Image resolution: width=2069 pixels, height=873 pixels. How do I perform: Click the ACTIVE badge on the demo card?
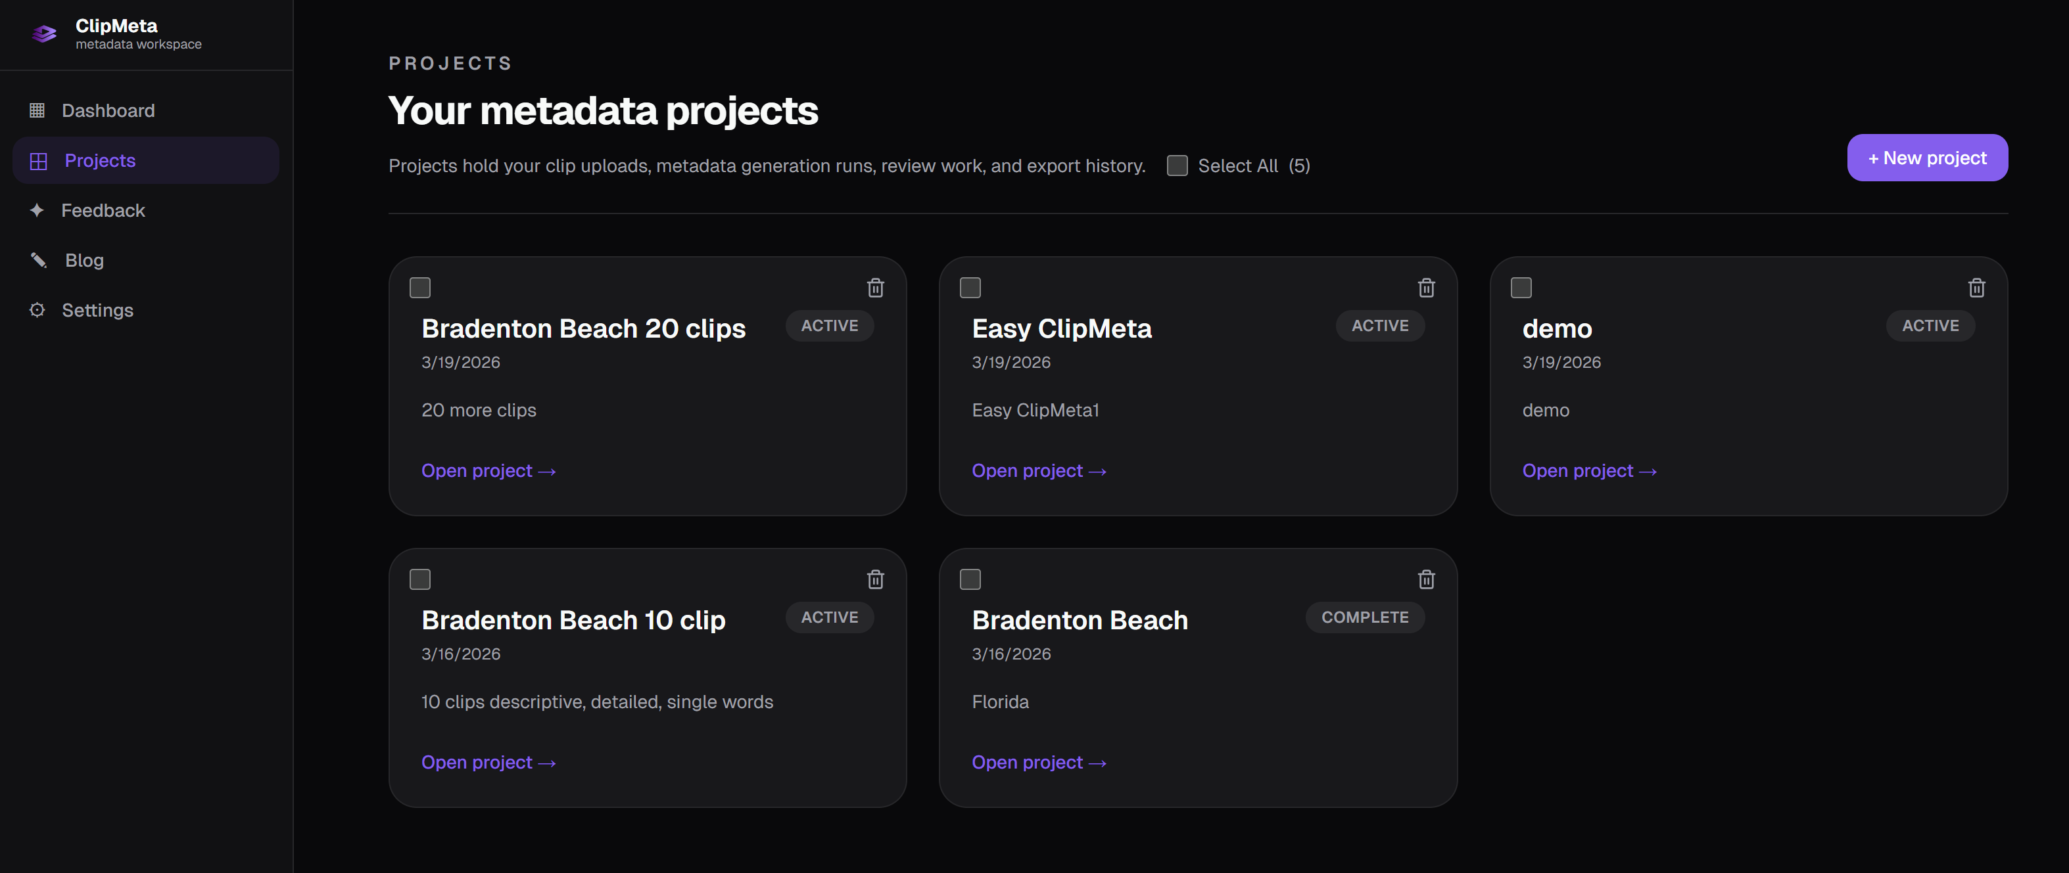click(x=1931, y=326)
